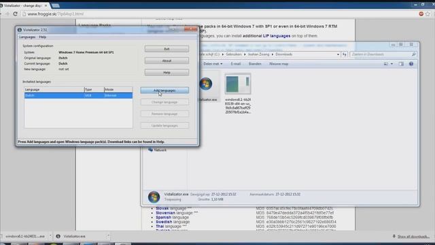Click the Mode column header
Viewport: 435px width, 245px height.
tap(118, 89)
